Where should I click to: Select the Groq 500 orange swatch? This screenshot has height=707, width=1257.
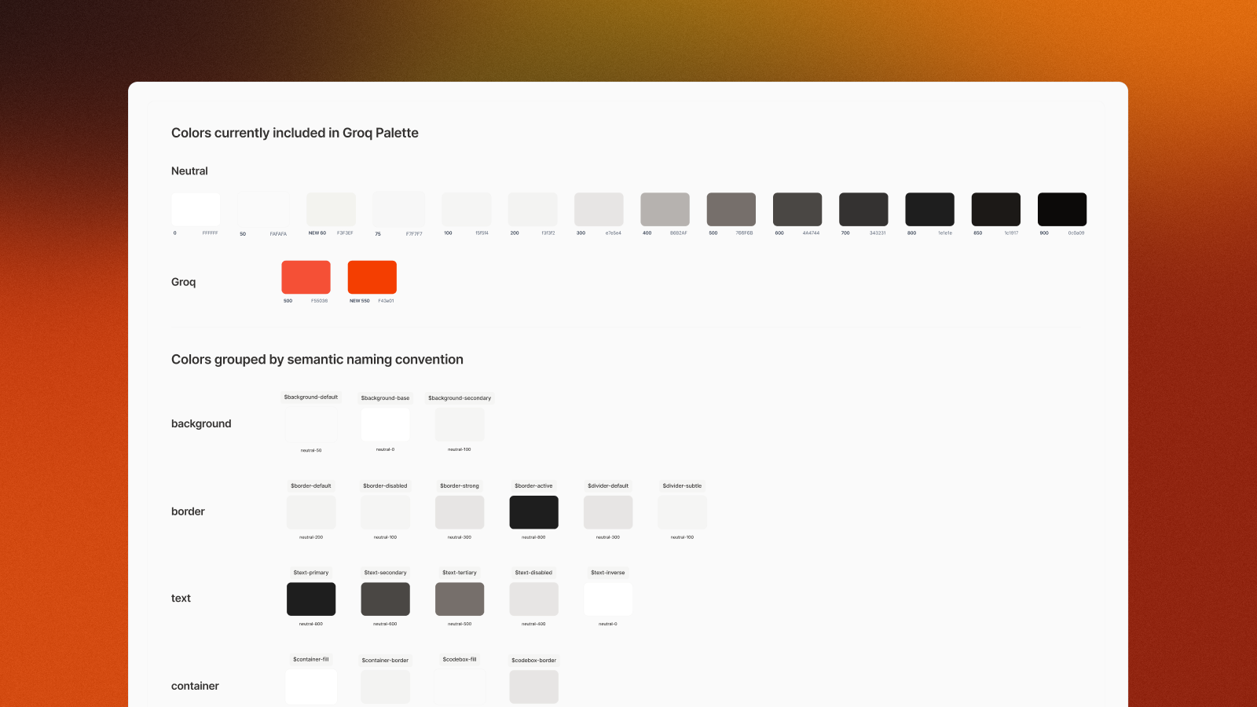pyautogui.click(x=306, y=277)
